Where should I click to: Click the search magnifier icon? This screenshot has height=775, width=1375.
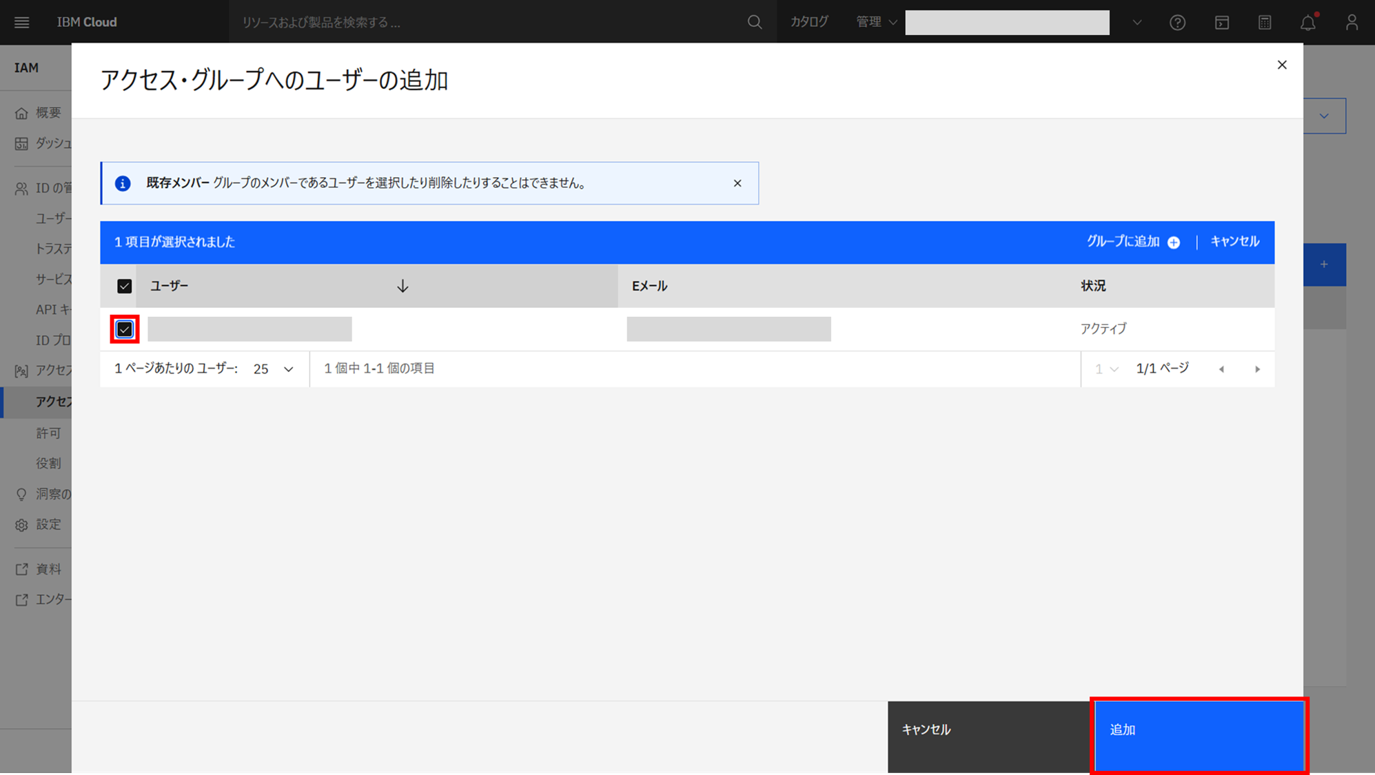pos(755,22)
